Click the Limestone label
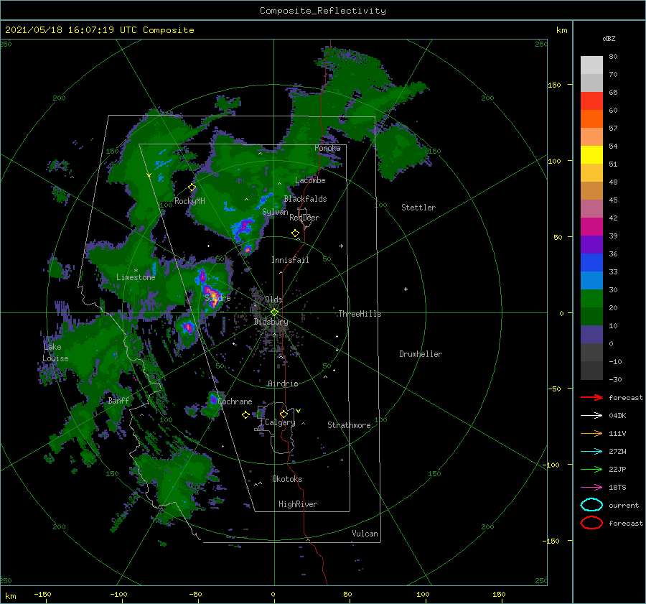 coord(136,277)
